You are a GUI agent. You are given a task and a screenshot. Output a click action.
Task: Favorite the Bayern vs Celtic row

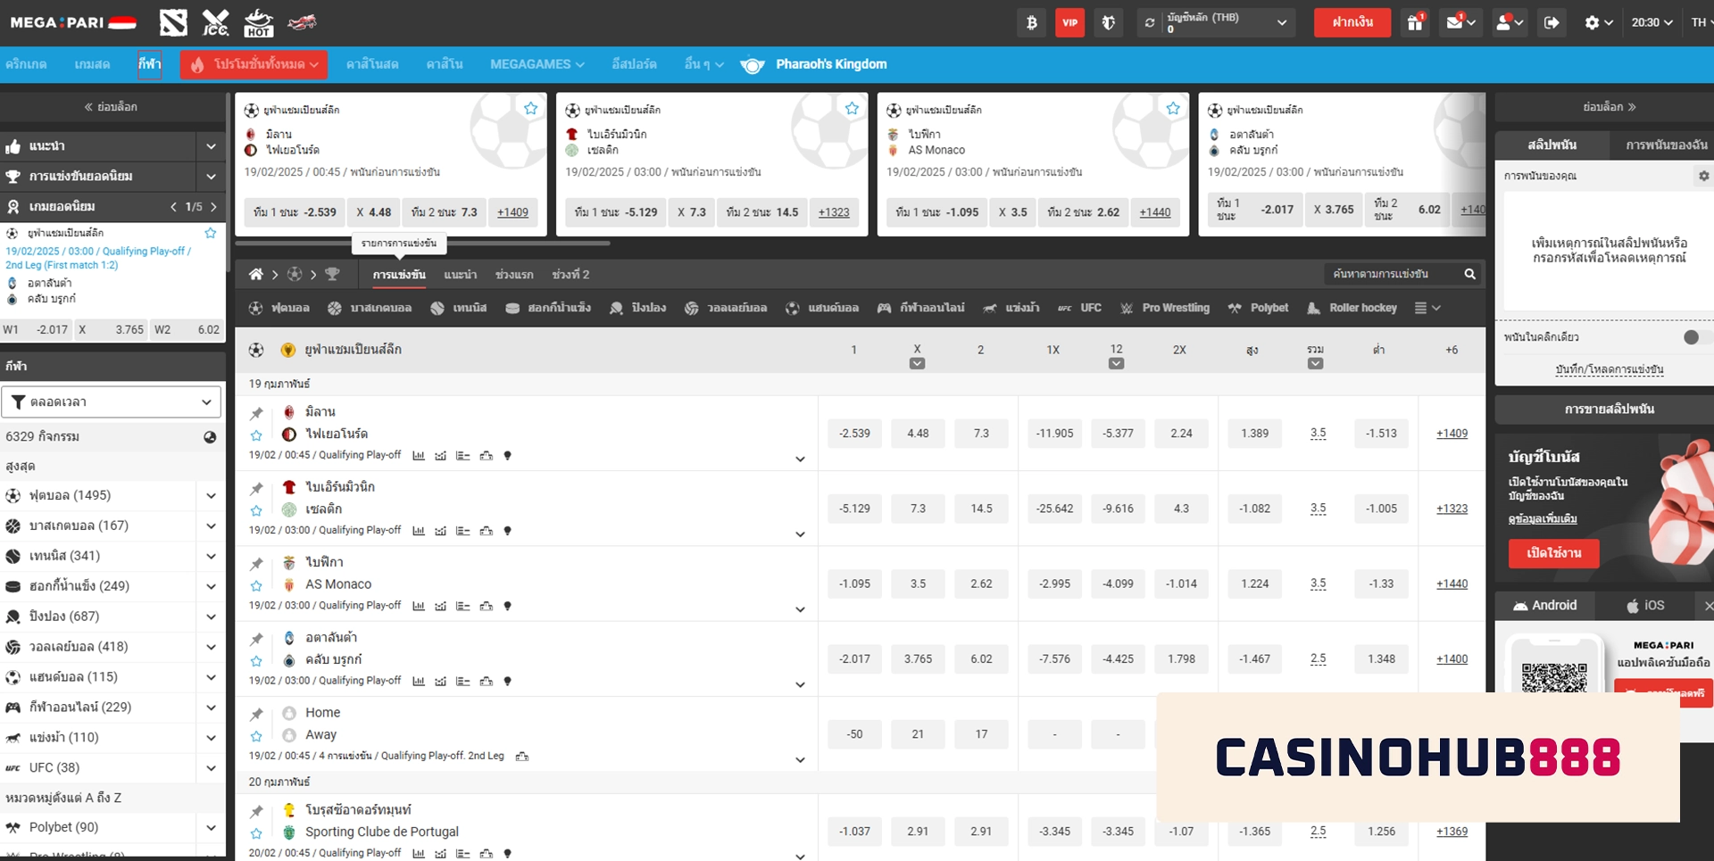click(x=256, y=510)
